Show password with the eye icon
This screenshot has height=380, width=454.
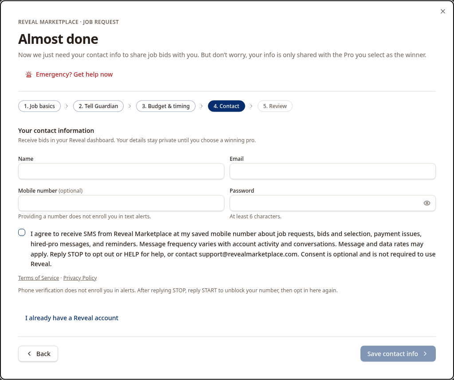(x=427, y=203)
